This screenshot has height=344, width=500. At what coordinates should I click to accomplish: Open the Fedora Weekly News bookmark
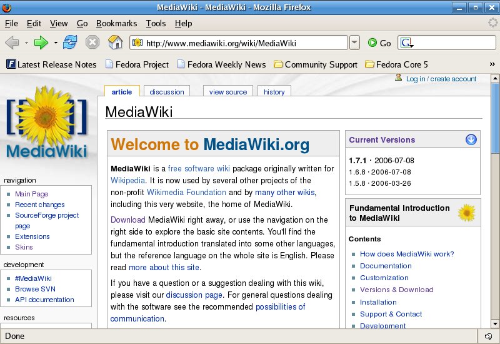pyautogui.click(x=222, y=64)
